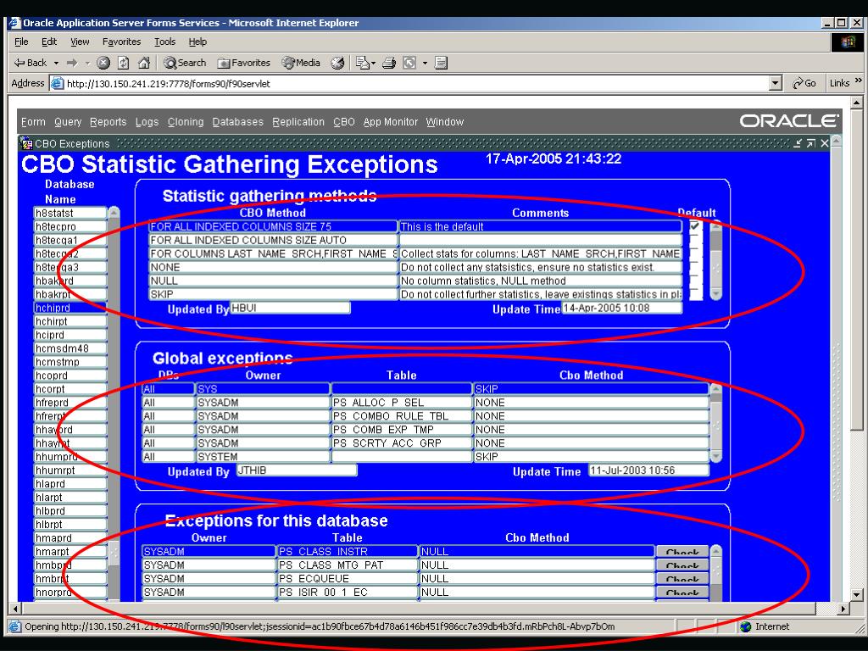Click the Global exceptions scrollbar down arrow

[x=715, y=456]
